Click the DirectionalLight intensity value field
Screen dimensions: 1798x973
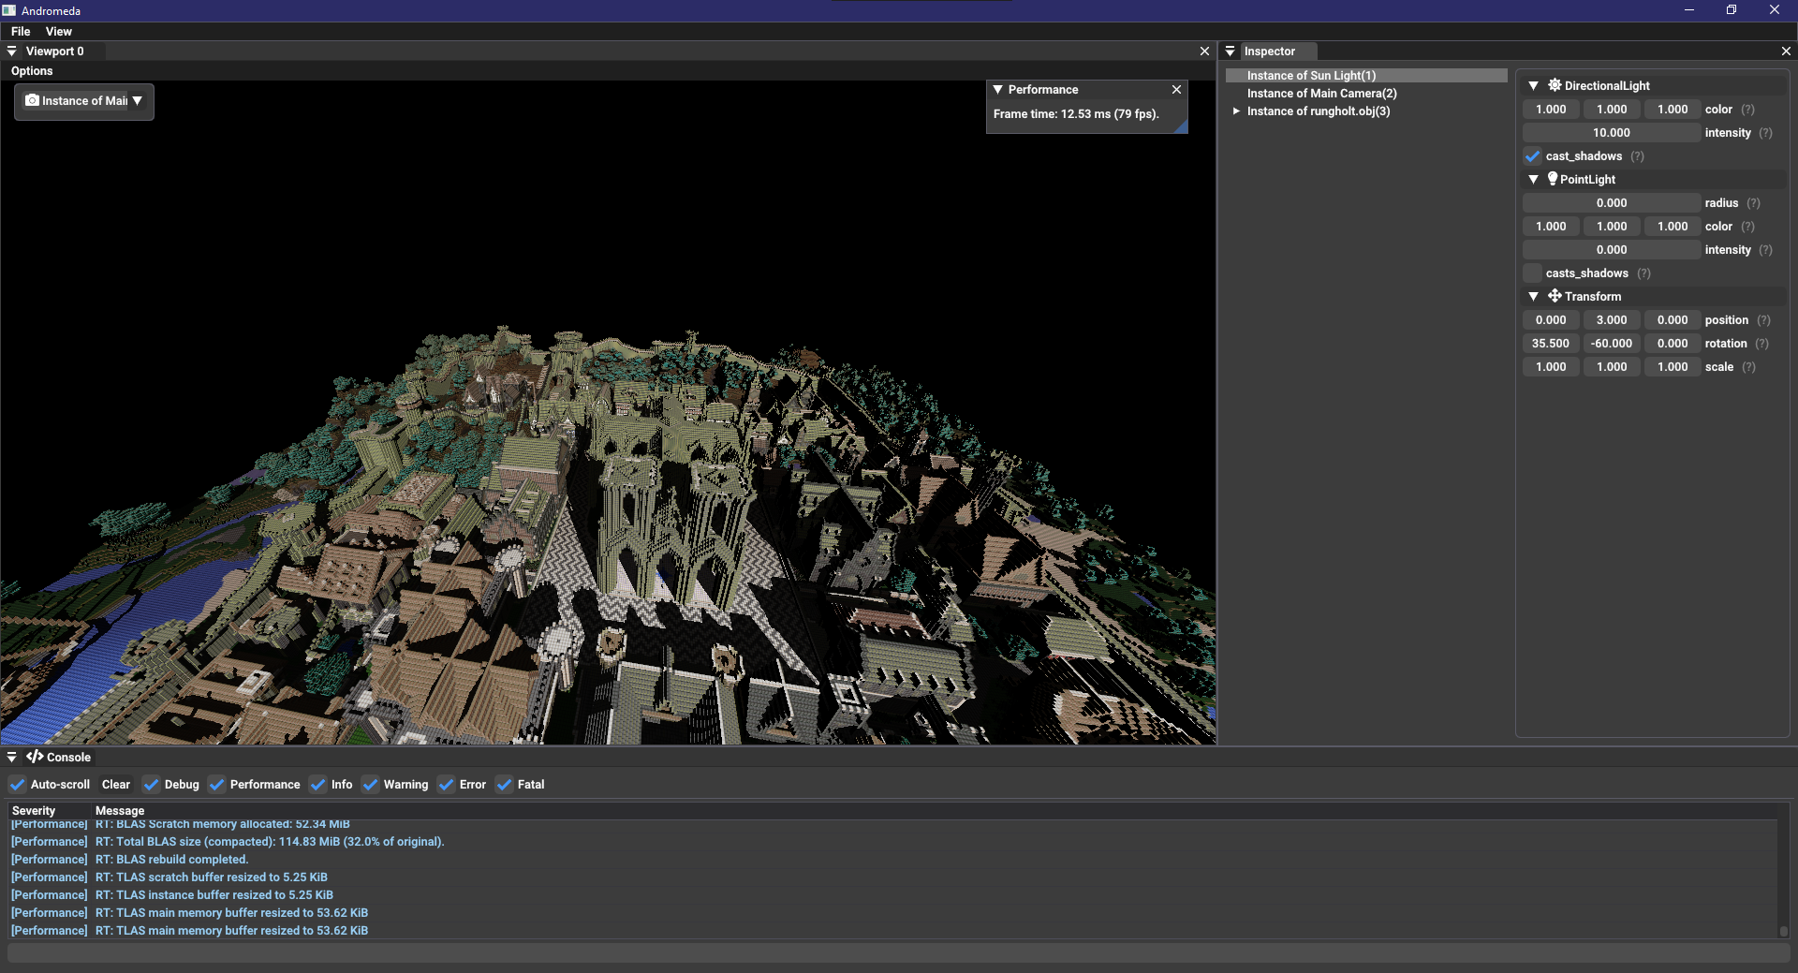tap(1611, 133)
